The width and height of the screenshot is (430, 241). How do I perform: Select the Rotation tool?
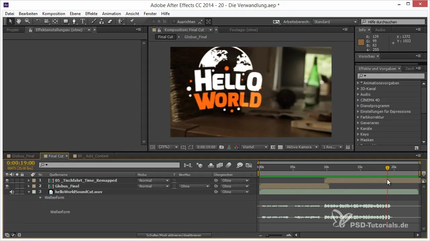coord(38,21)
